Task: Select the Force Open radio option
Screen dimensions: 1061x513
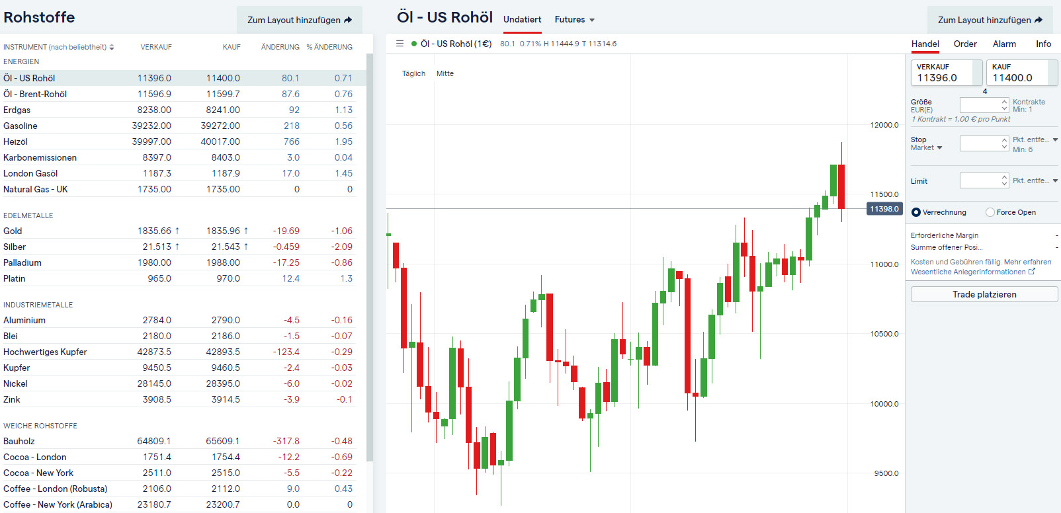Action: tap(990, 212)
